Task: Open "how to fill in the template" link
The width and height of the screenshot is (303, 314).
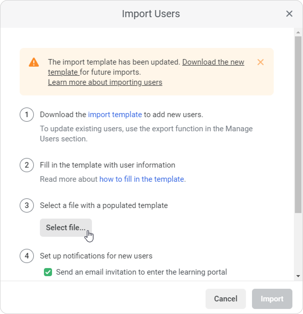Action: tap(142, 179)
